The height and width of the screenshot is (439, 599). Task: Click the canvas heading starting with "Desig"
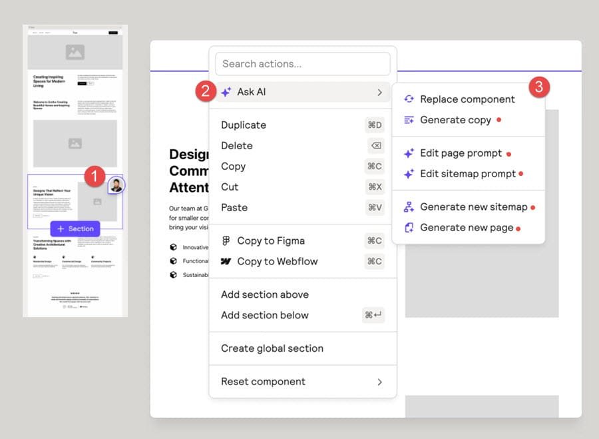point(189,171)
